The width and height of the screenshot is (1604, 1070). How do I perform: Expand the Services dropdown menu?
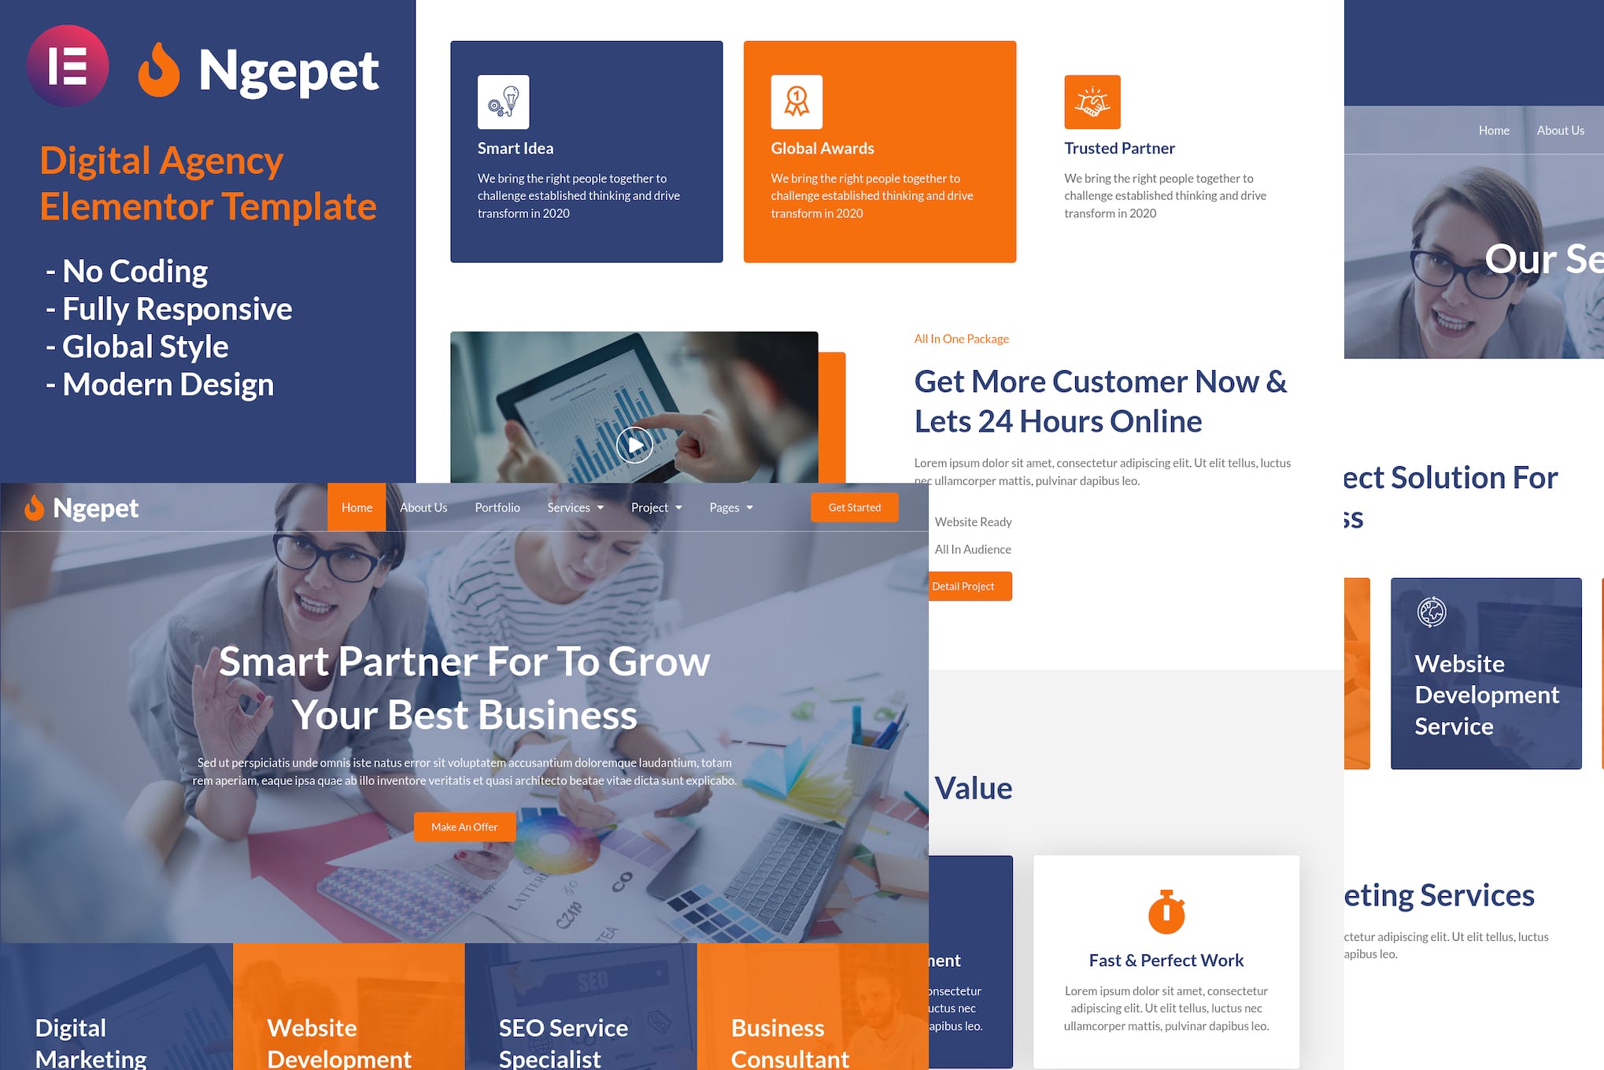[x=575, y=508]
